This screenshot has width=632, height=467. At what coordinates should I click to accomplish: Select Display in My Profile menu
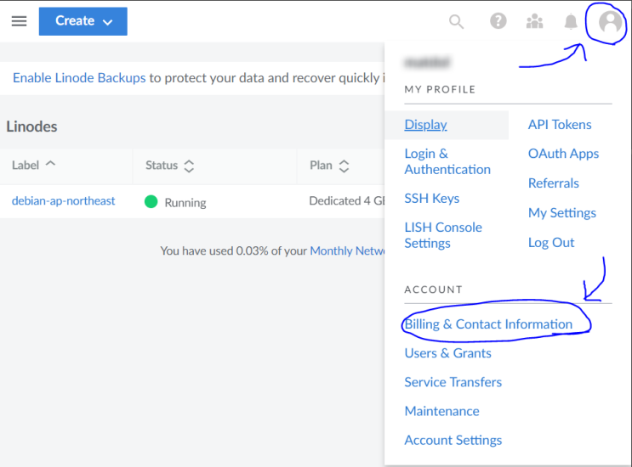click(x=425, y=125)
